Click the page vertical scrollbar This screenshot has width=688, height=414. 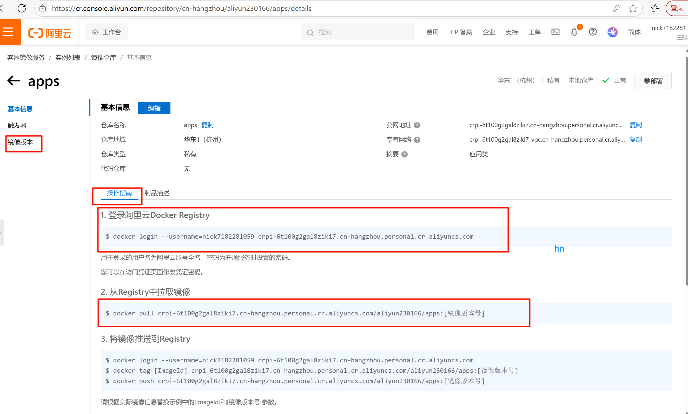pyautogui.click(x=686, y=171)
